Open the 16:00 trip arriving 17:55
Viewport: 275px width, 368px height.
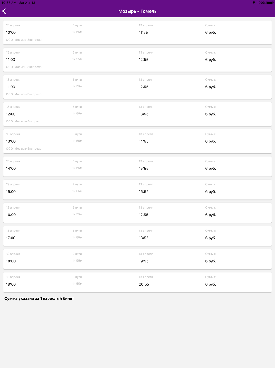tap(137, 213)
